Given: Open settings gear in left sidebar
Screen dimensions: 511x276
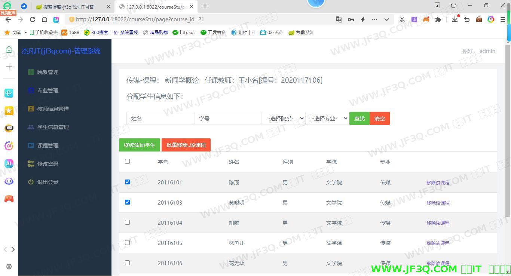Looking at the screenshot, I should tap(9, 267).
